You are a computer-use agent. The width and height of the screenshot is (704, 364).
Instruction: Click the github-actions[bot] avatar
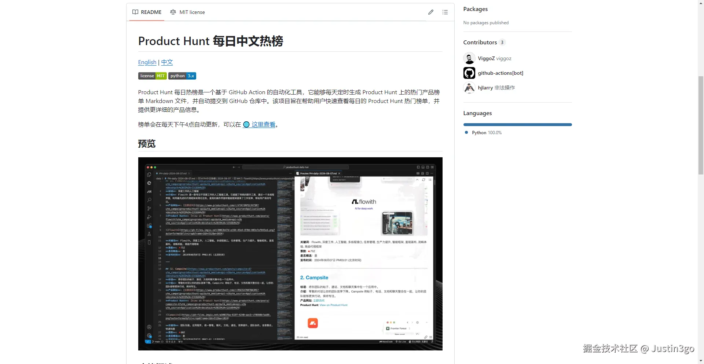point(469,73)
